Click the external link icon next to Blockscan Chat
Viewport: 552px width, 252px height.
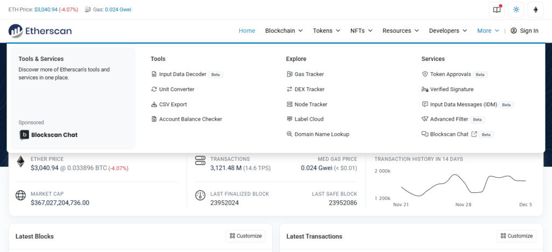click(474, 134)
